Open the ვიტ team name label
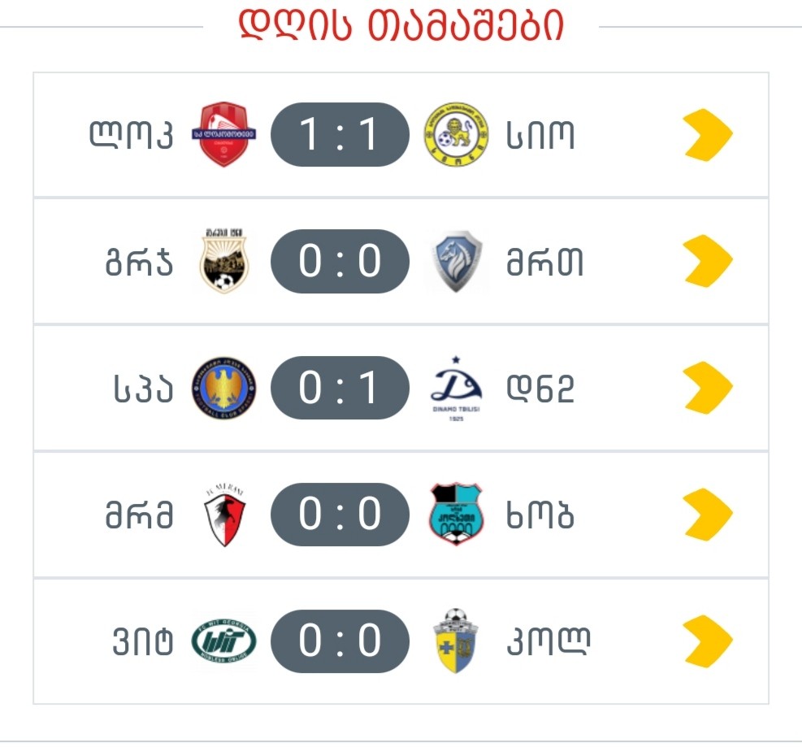Screen dimensions: 802x747 point(143,641)
